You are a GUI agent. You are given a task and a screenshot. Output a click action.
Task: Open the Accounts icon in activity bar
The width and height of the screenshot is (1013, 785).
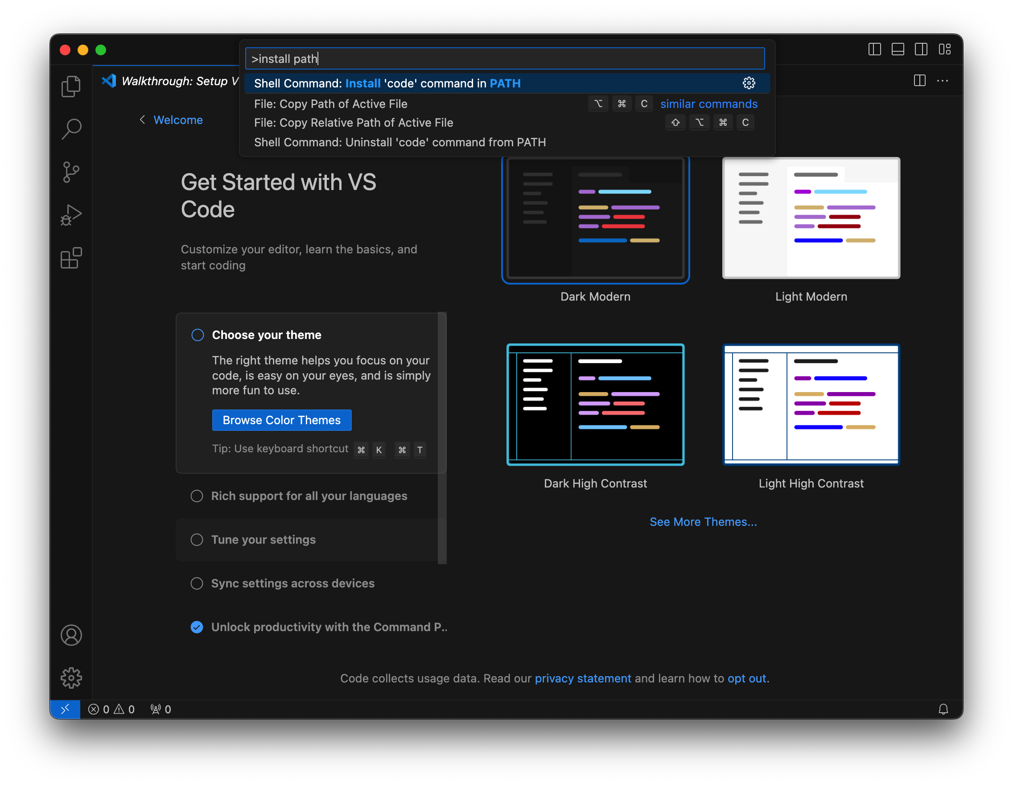tap(71, 635)
